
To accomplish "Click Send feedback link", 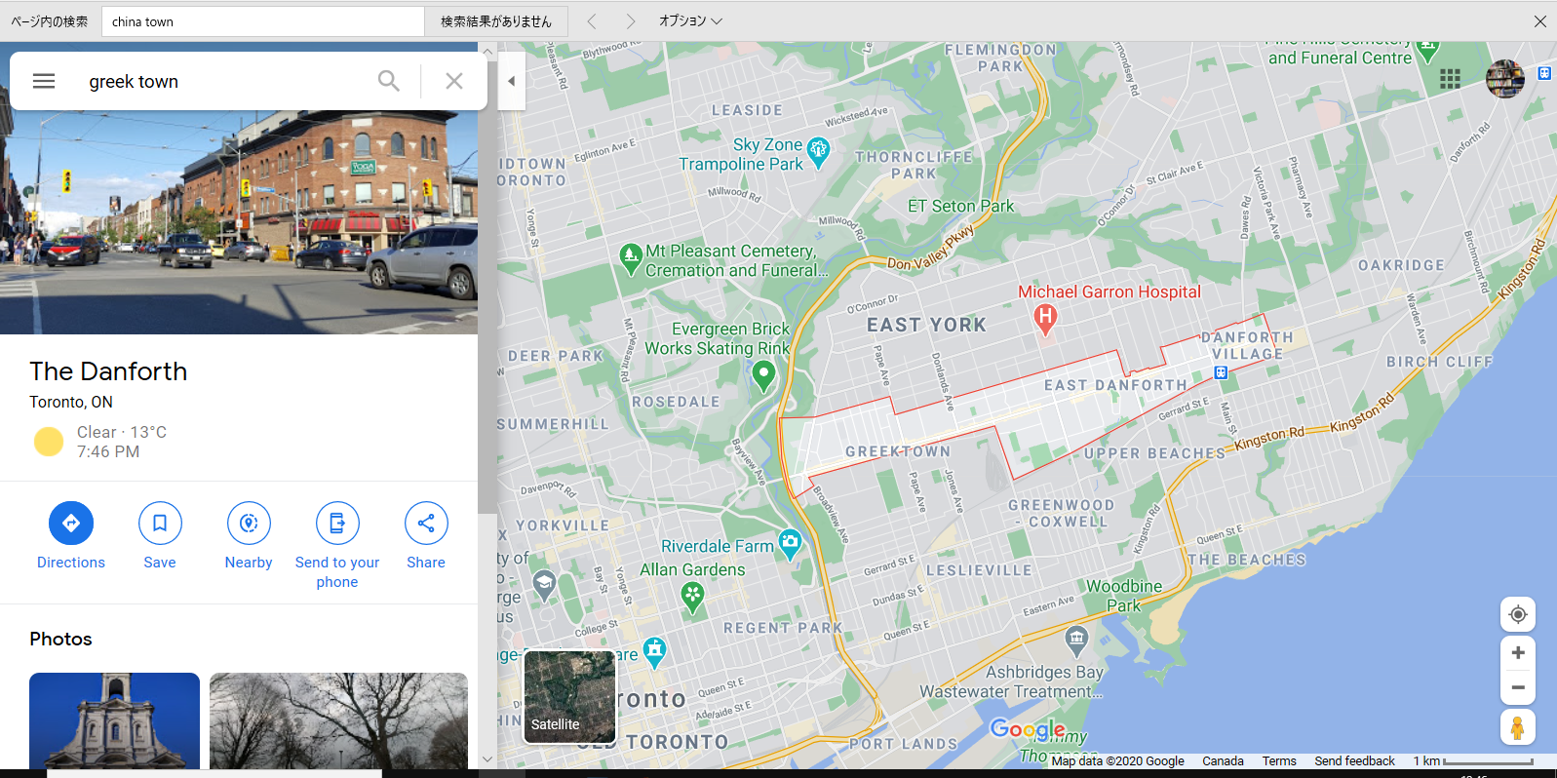I will coord(1354,761).
